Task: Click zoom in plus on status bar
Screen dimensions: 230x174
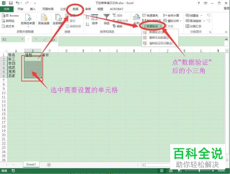Action: click(213, 170)
